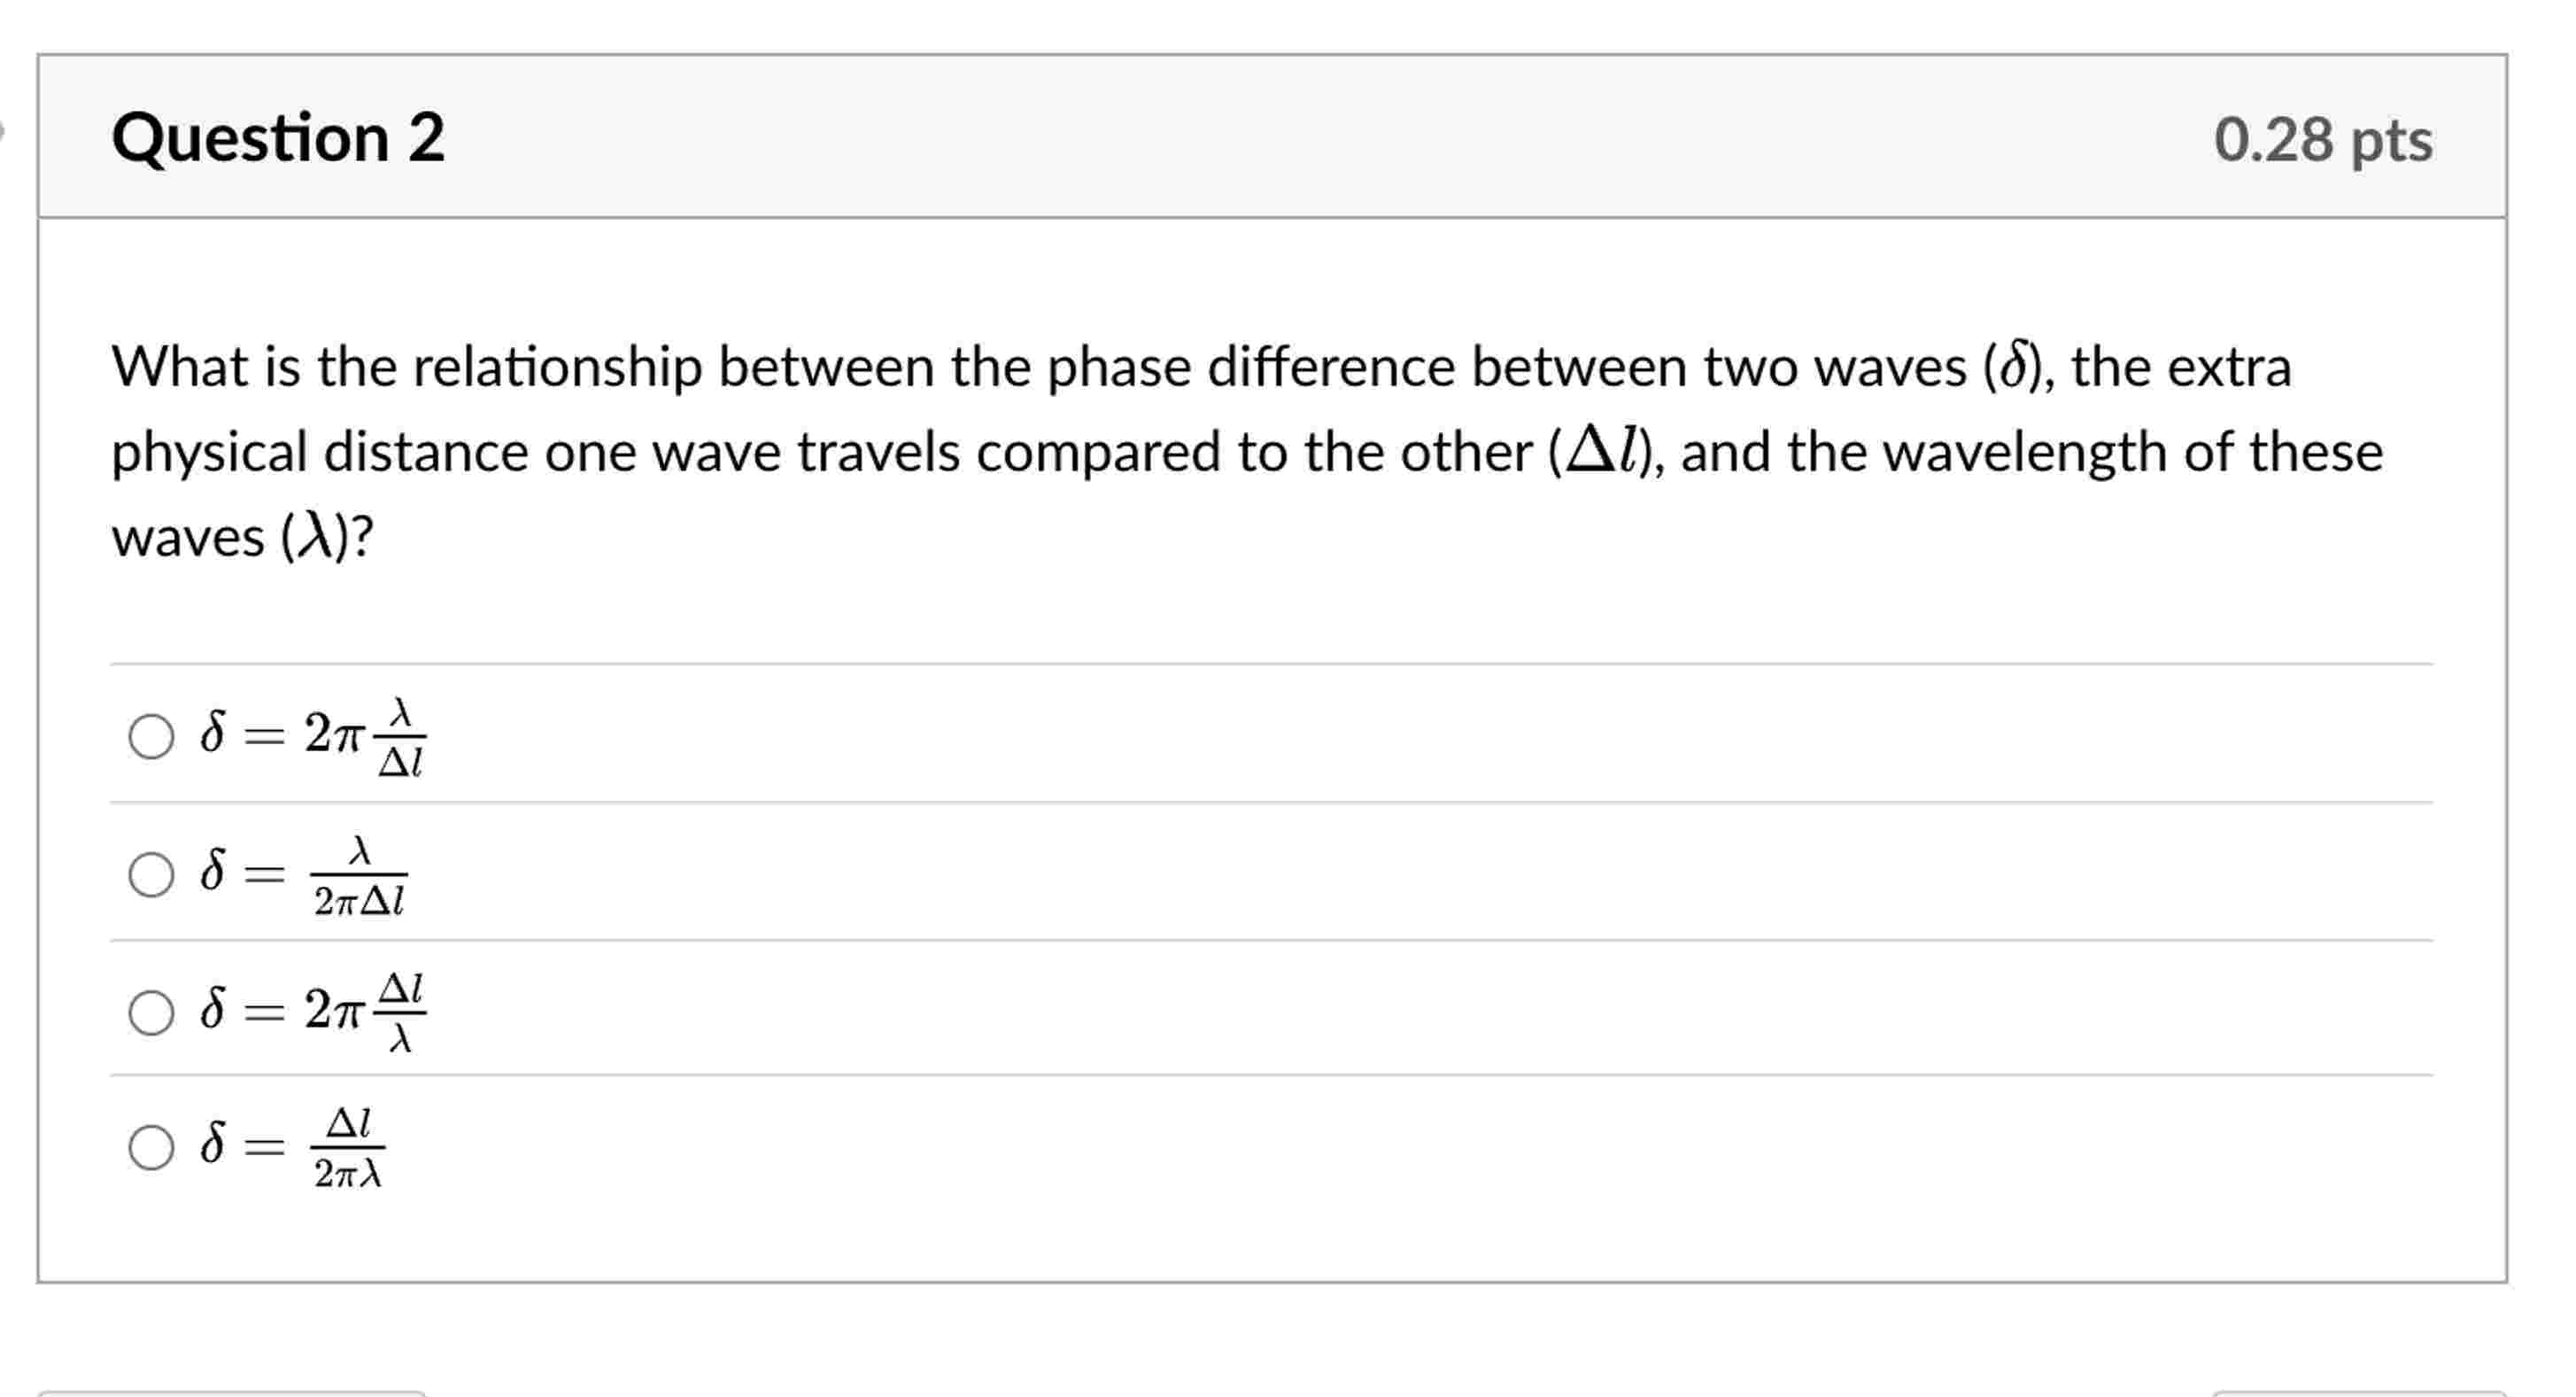Select the radio button for δ = 2π Δl/λ
Viewport: 2576px width, 1397px height.
coord(152,1011)
